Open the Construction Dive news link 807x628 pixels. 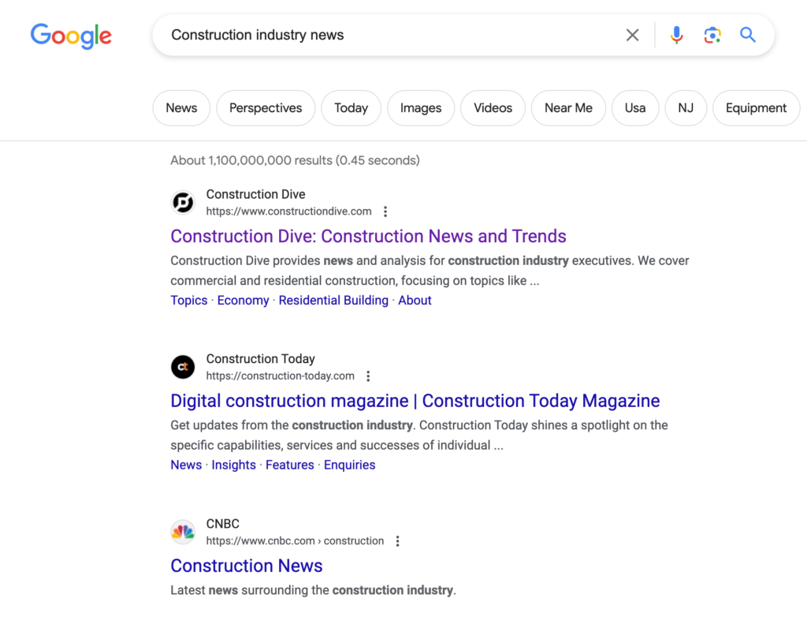point(368,236)
